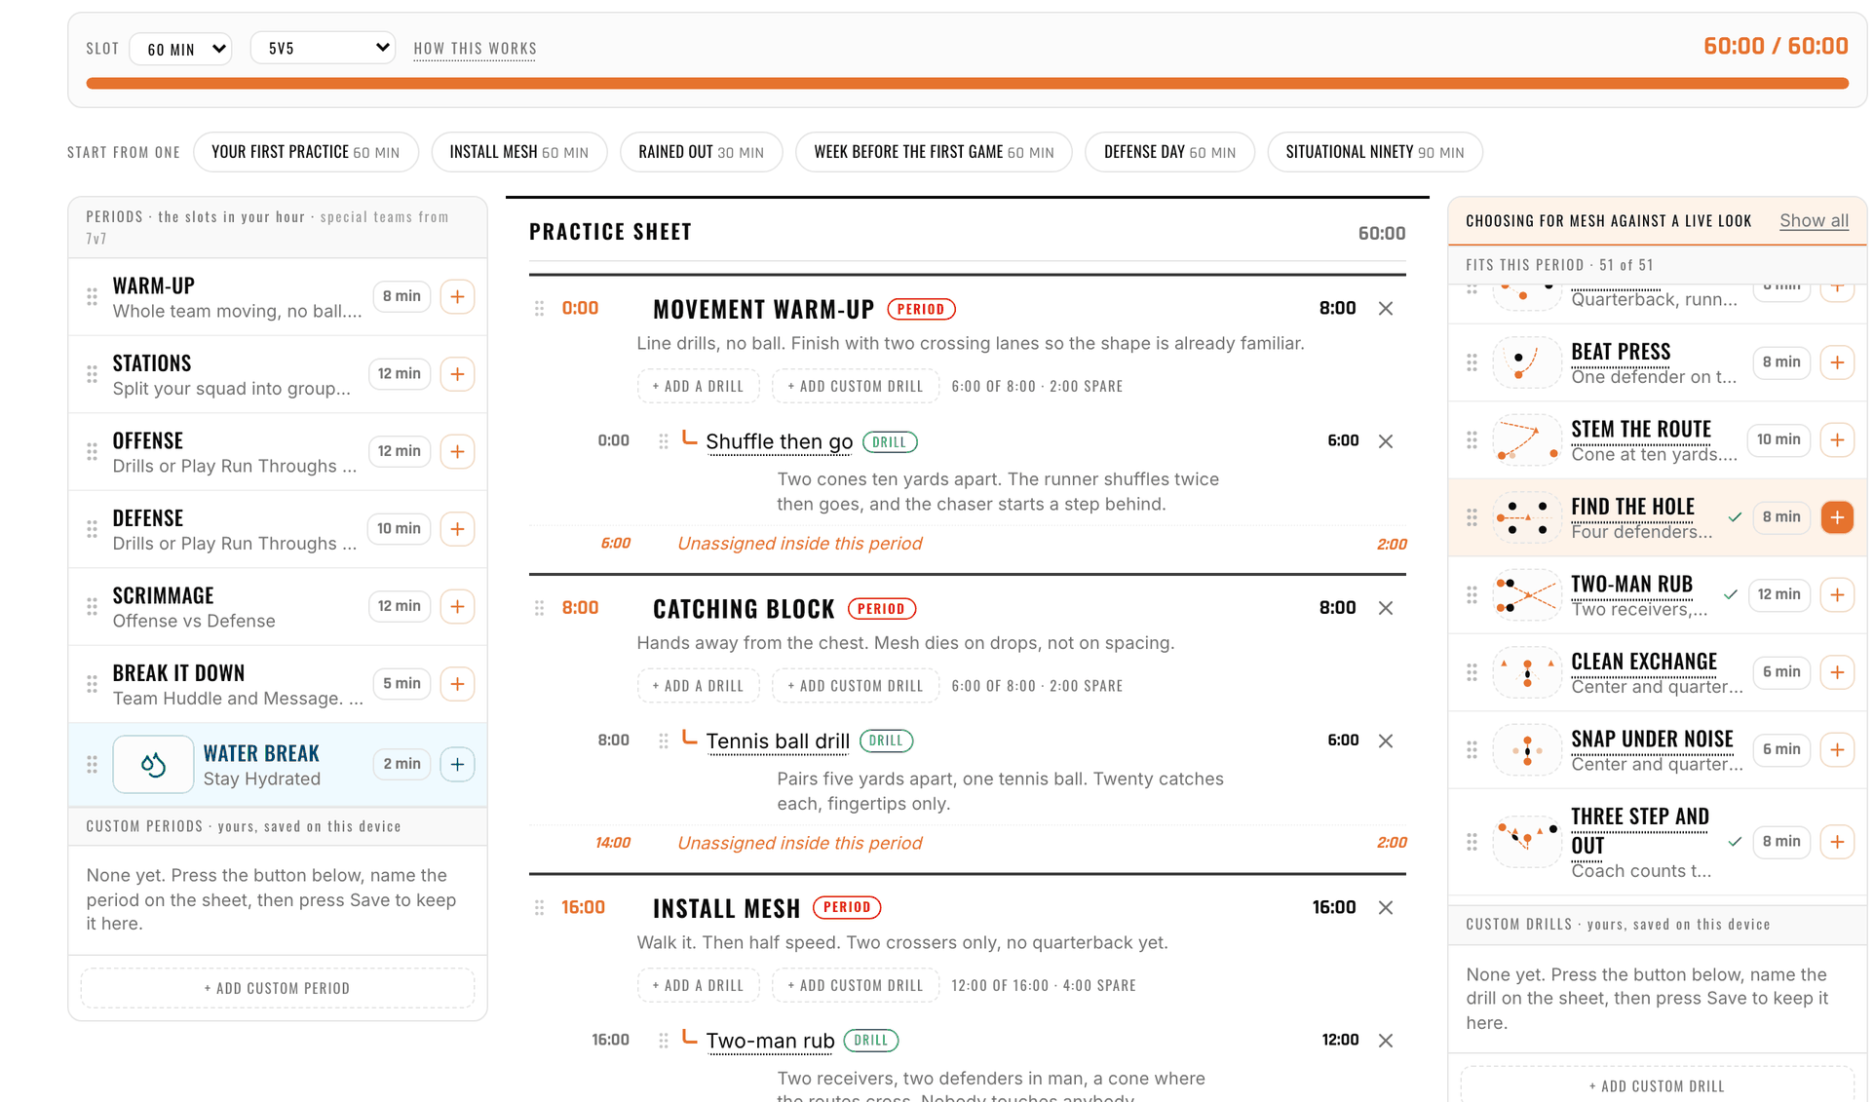Remove the Two-man rub drill with its X
1874x1102 pixels.
[1386, 1041]
